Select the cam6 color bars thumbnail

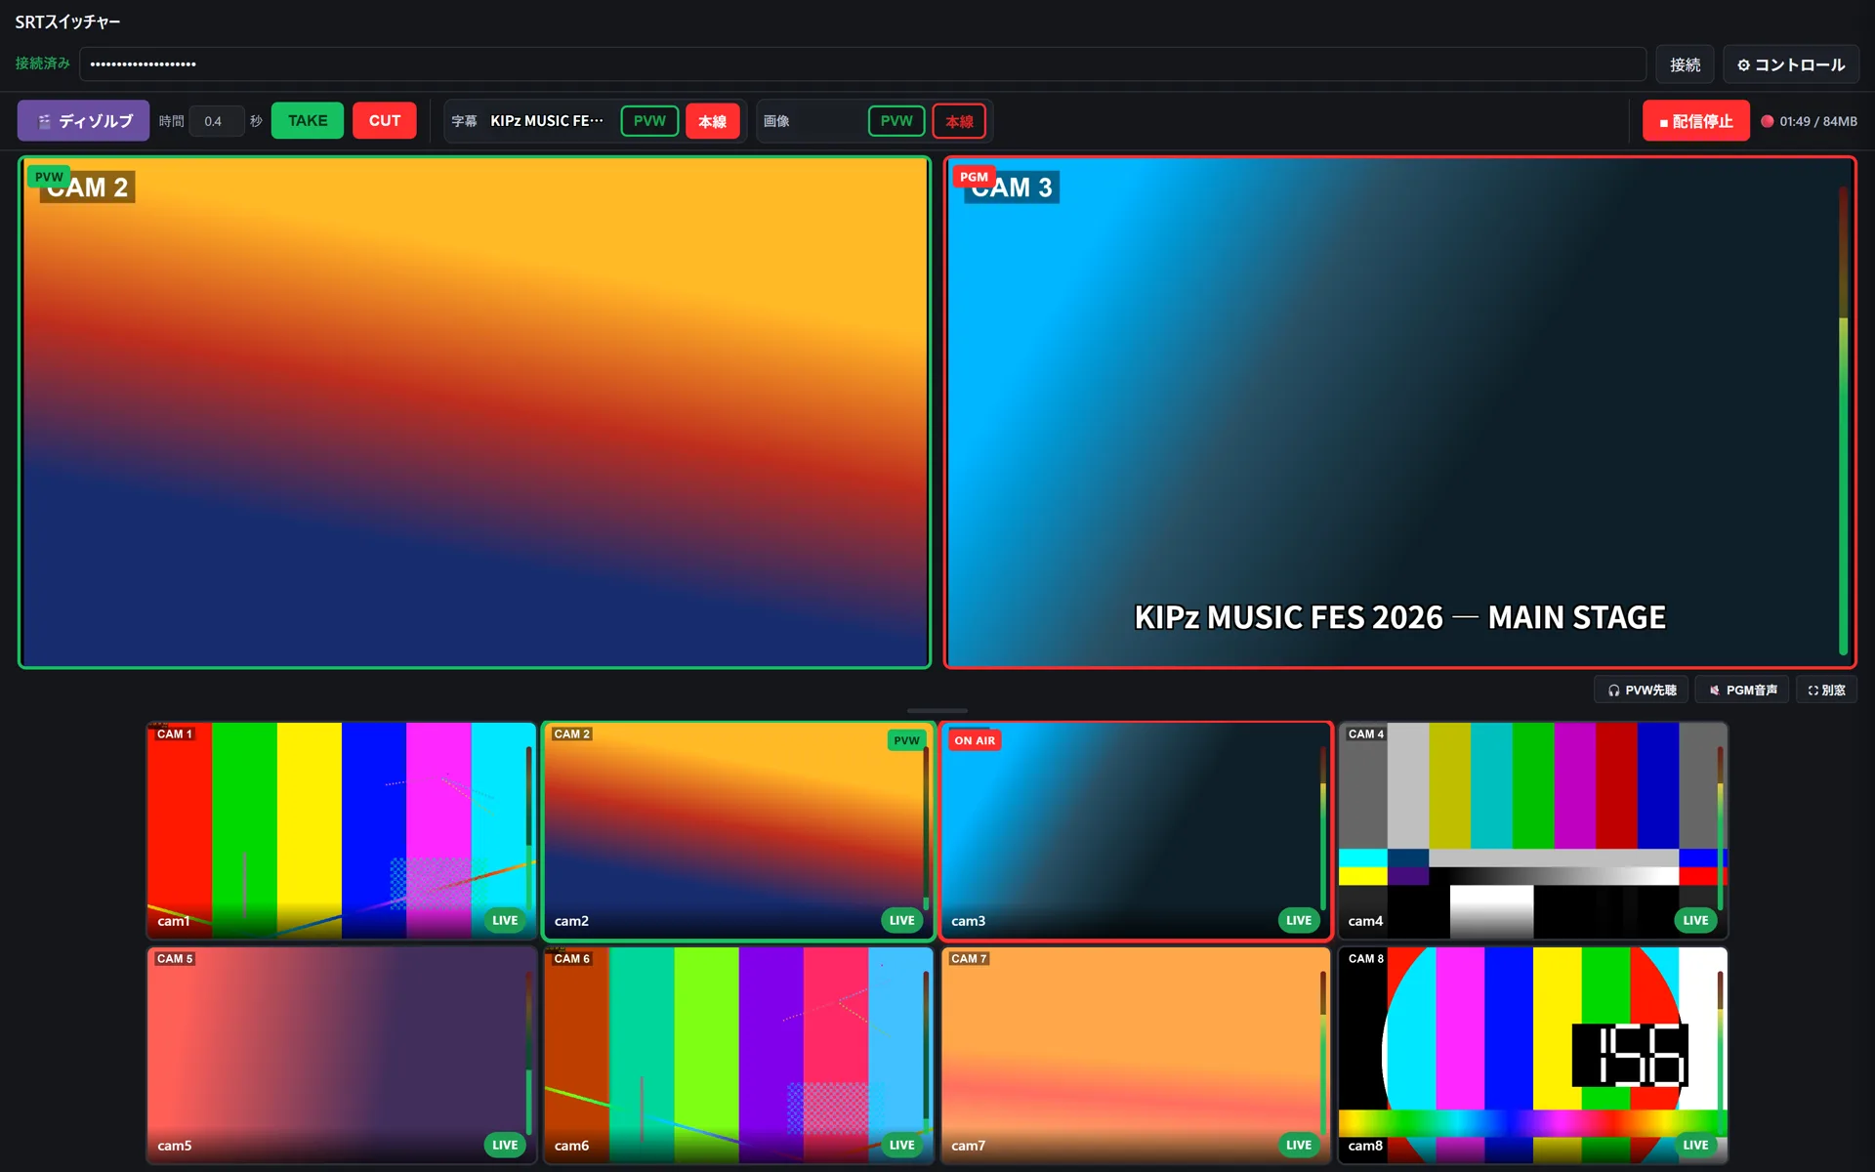(x=738, y=1055)
